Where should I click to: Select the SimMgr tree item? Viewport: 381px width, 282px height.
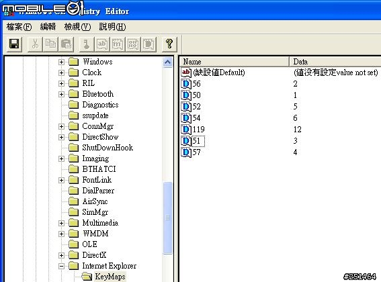tap(95, 212)
